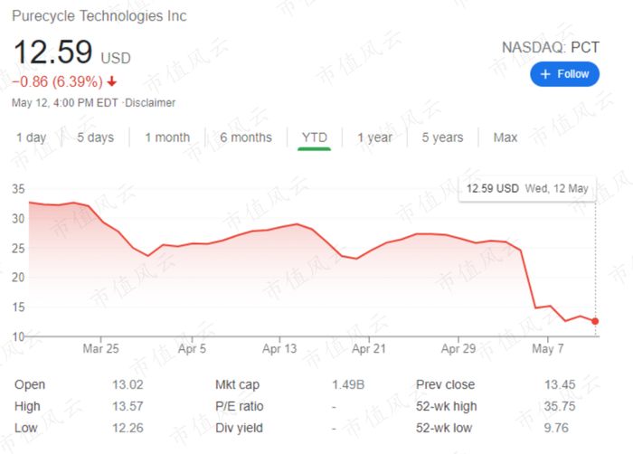Select the Max range tab
The image size is (633, 454).
click(x=505, y=137)
